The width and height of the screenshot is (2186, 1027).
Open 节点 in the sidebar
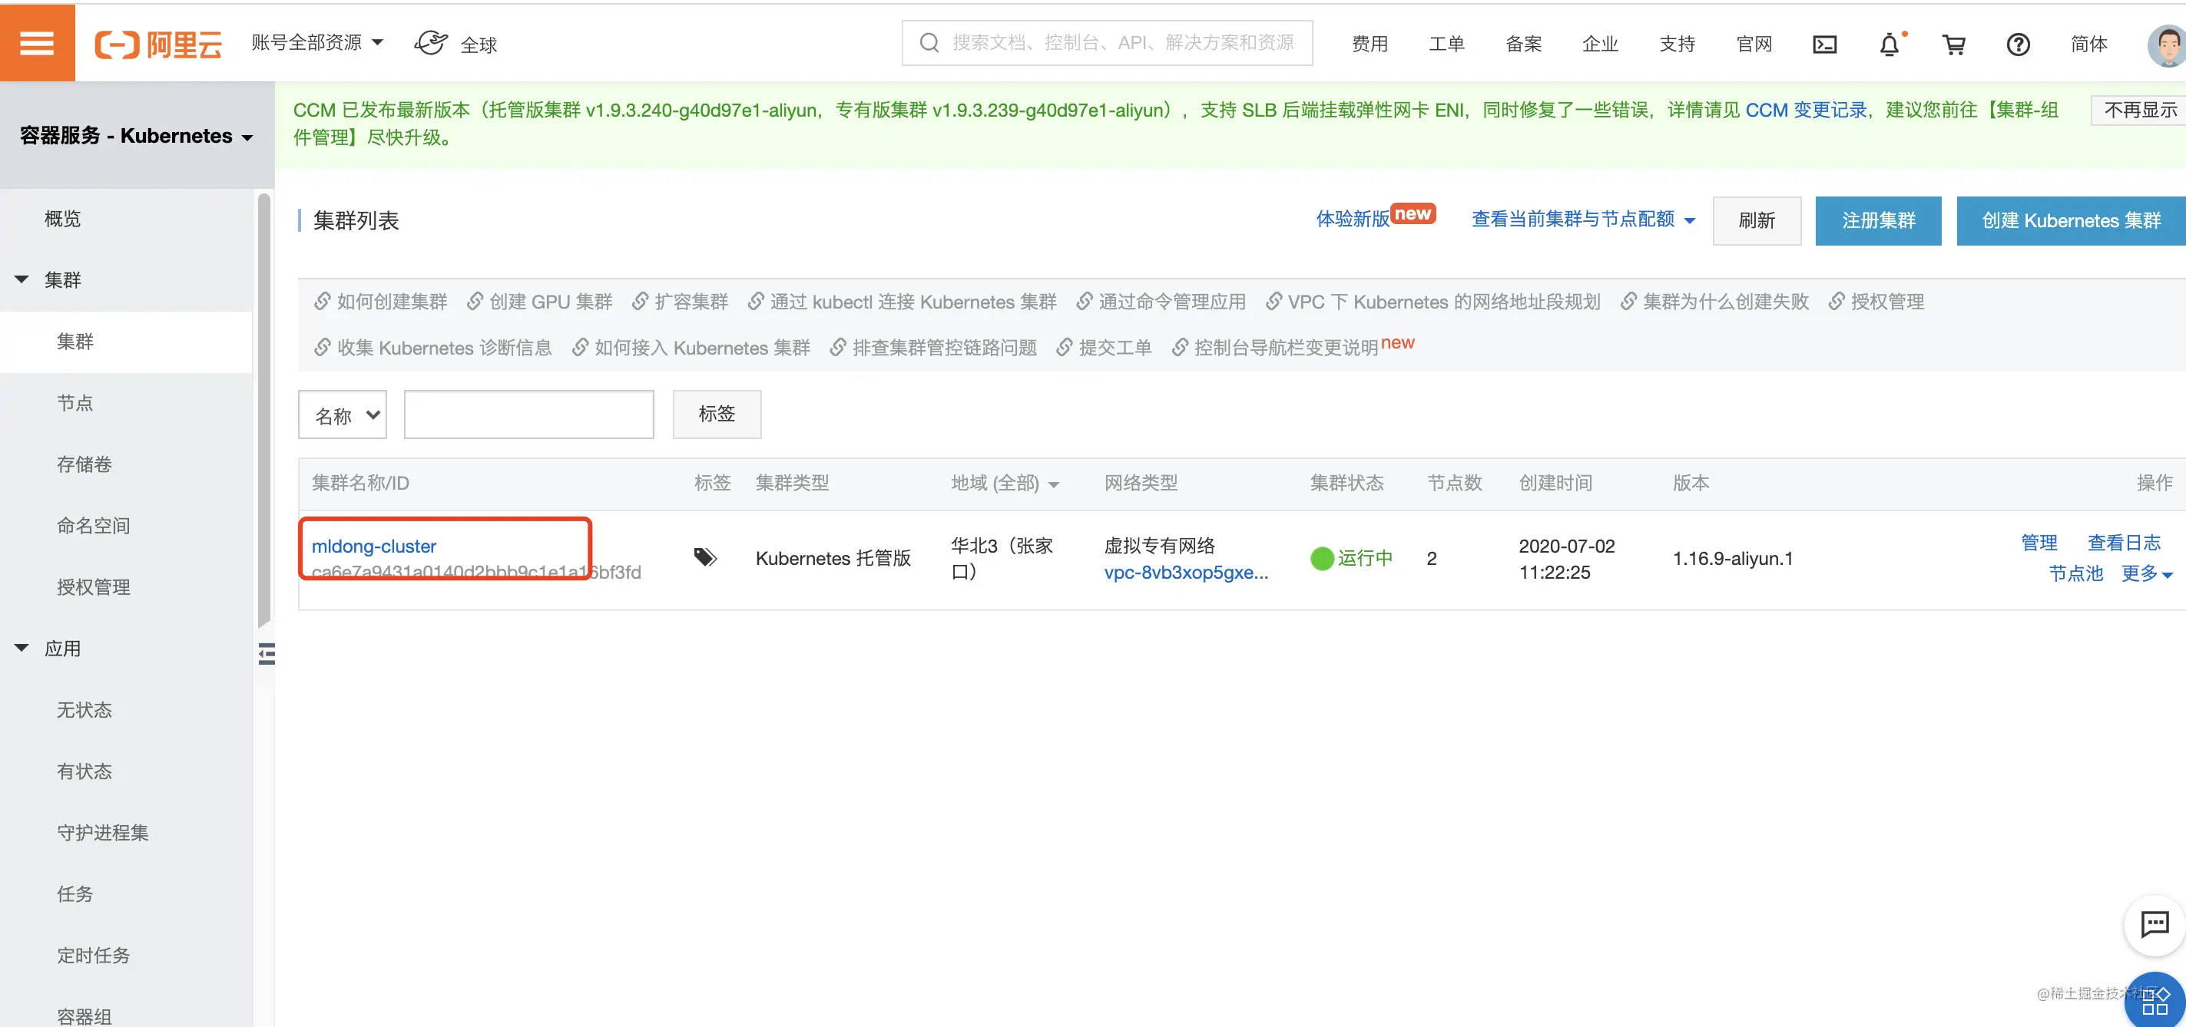click(75, 403)
